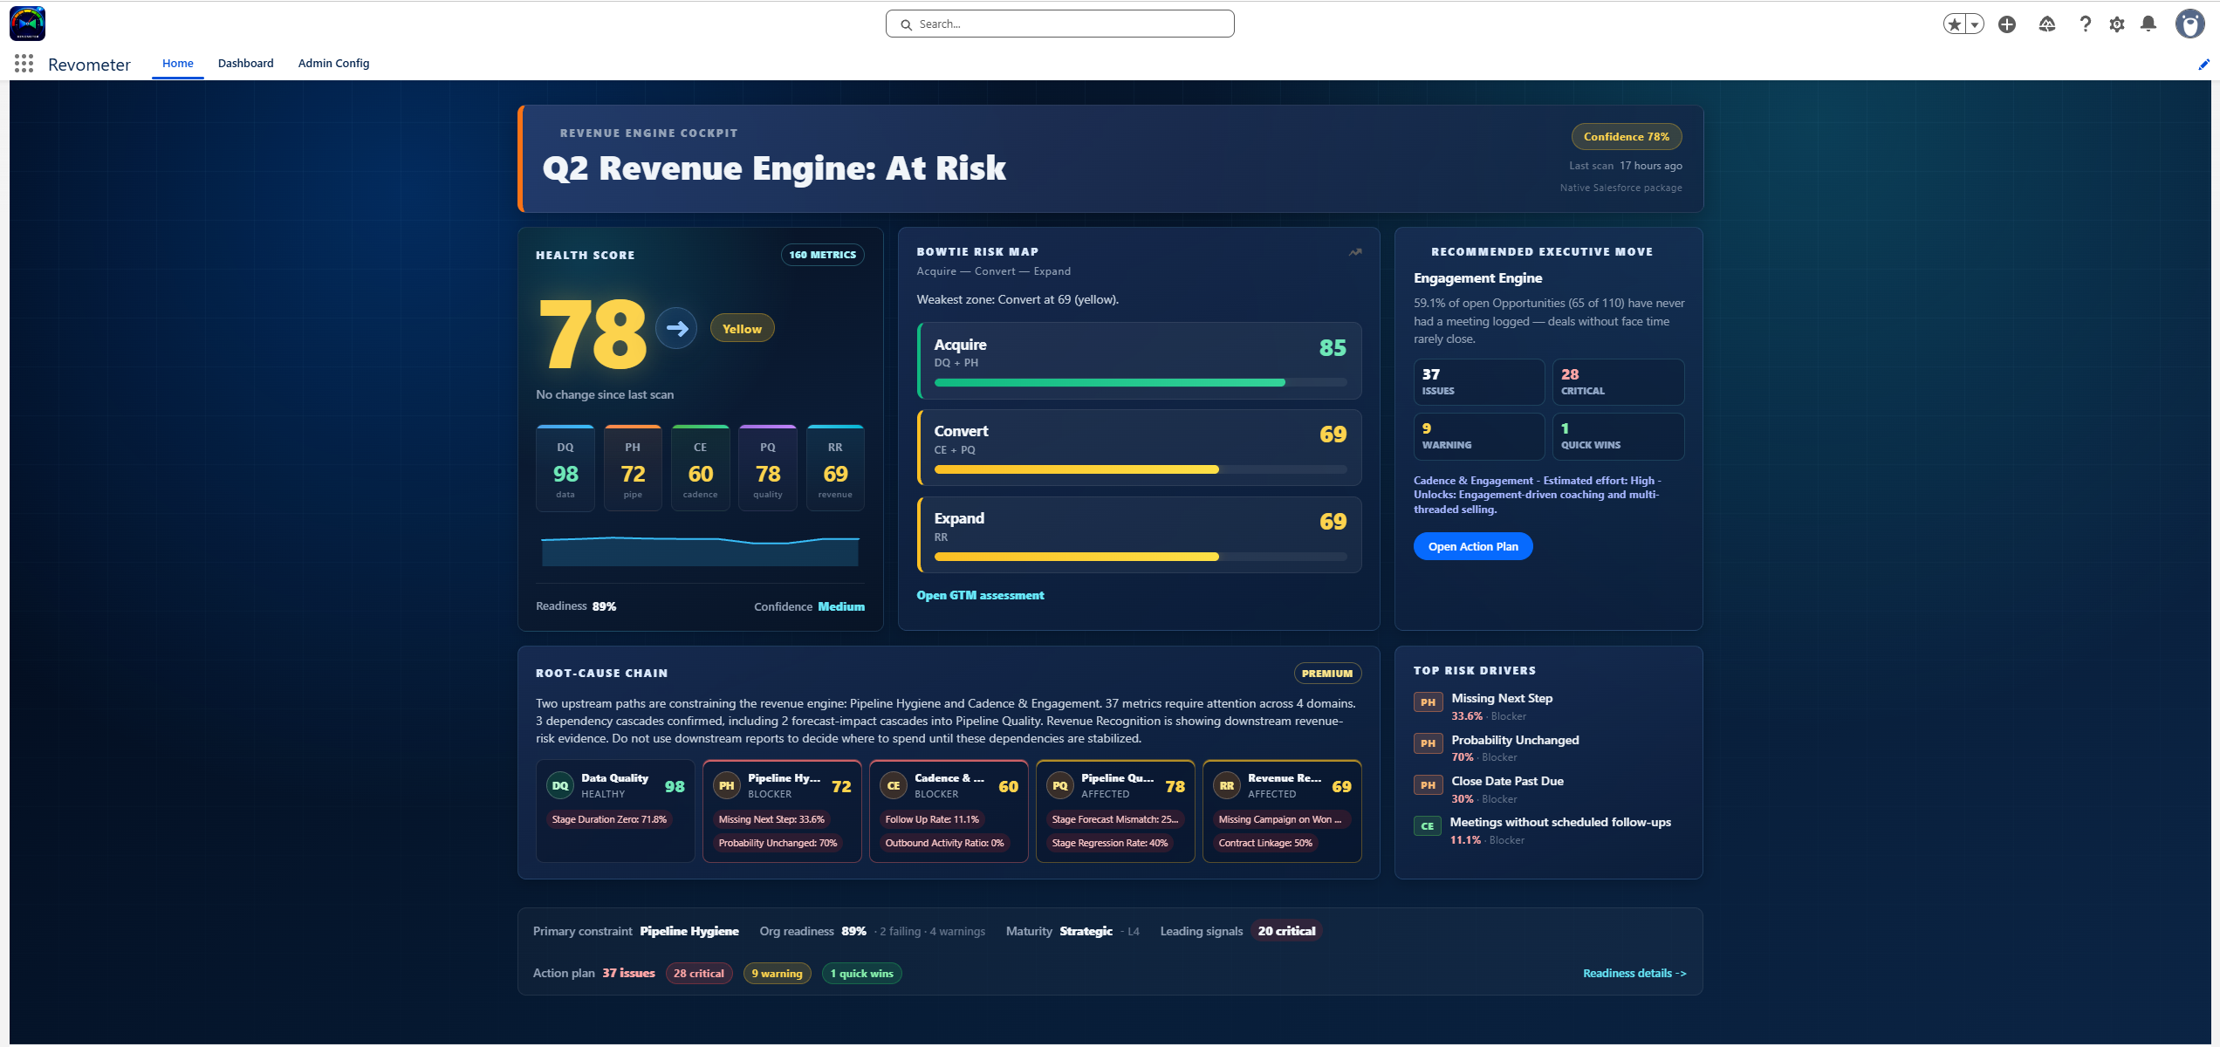Switch to the Admin Config tab
Viewport: 2220px width, 1047px height.
coord(333,64)
